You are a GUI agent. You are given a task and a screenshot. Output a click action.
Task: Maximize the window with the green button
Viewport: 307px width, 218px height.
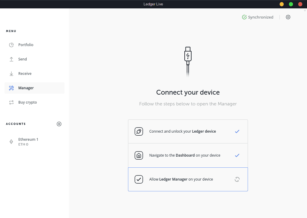point(291,4)
